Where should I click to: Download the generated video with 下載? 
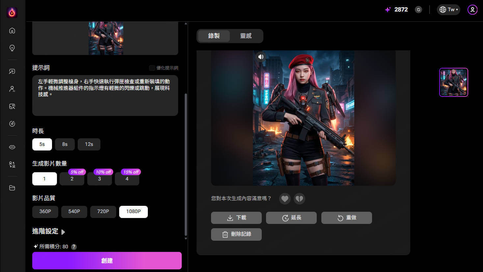[236, 218]
